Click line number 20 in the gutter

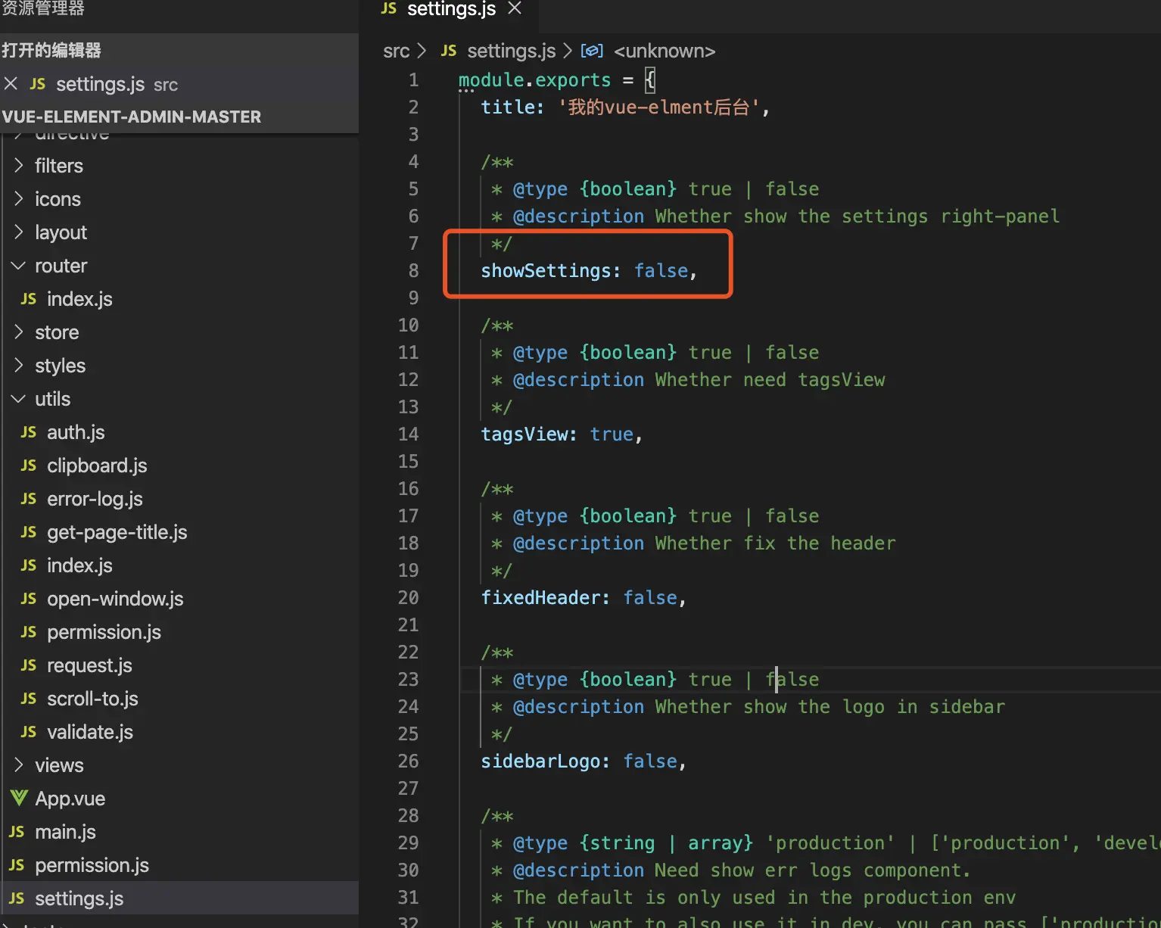point(408,597)
